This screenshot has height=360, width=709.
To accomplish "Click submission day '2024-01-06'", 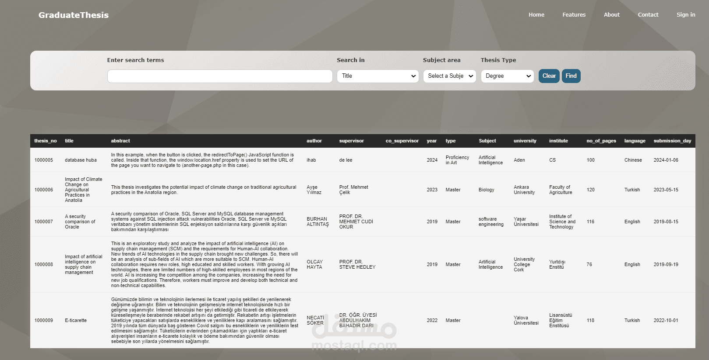I will point(666,160).
